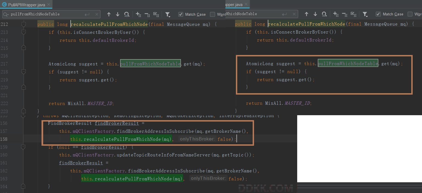Click fold end marker at line 223
The image size is (422, 193).
pos(24,111)
